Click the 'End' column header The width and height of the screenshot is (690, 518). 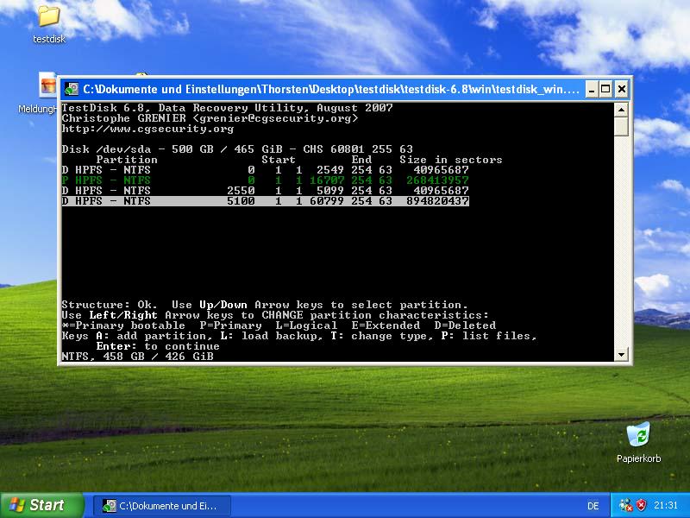coord(361,160)
